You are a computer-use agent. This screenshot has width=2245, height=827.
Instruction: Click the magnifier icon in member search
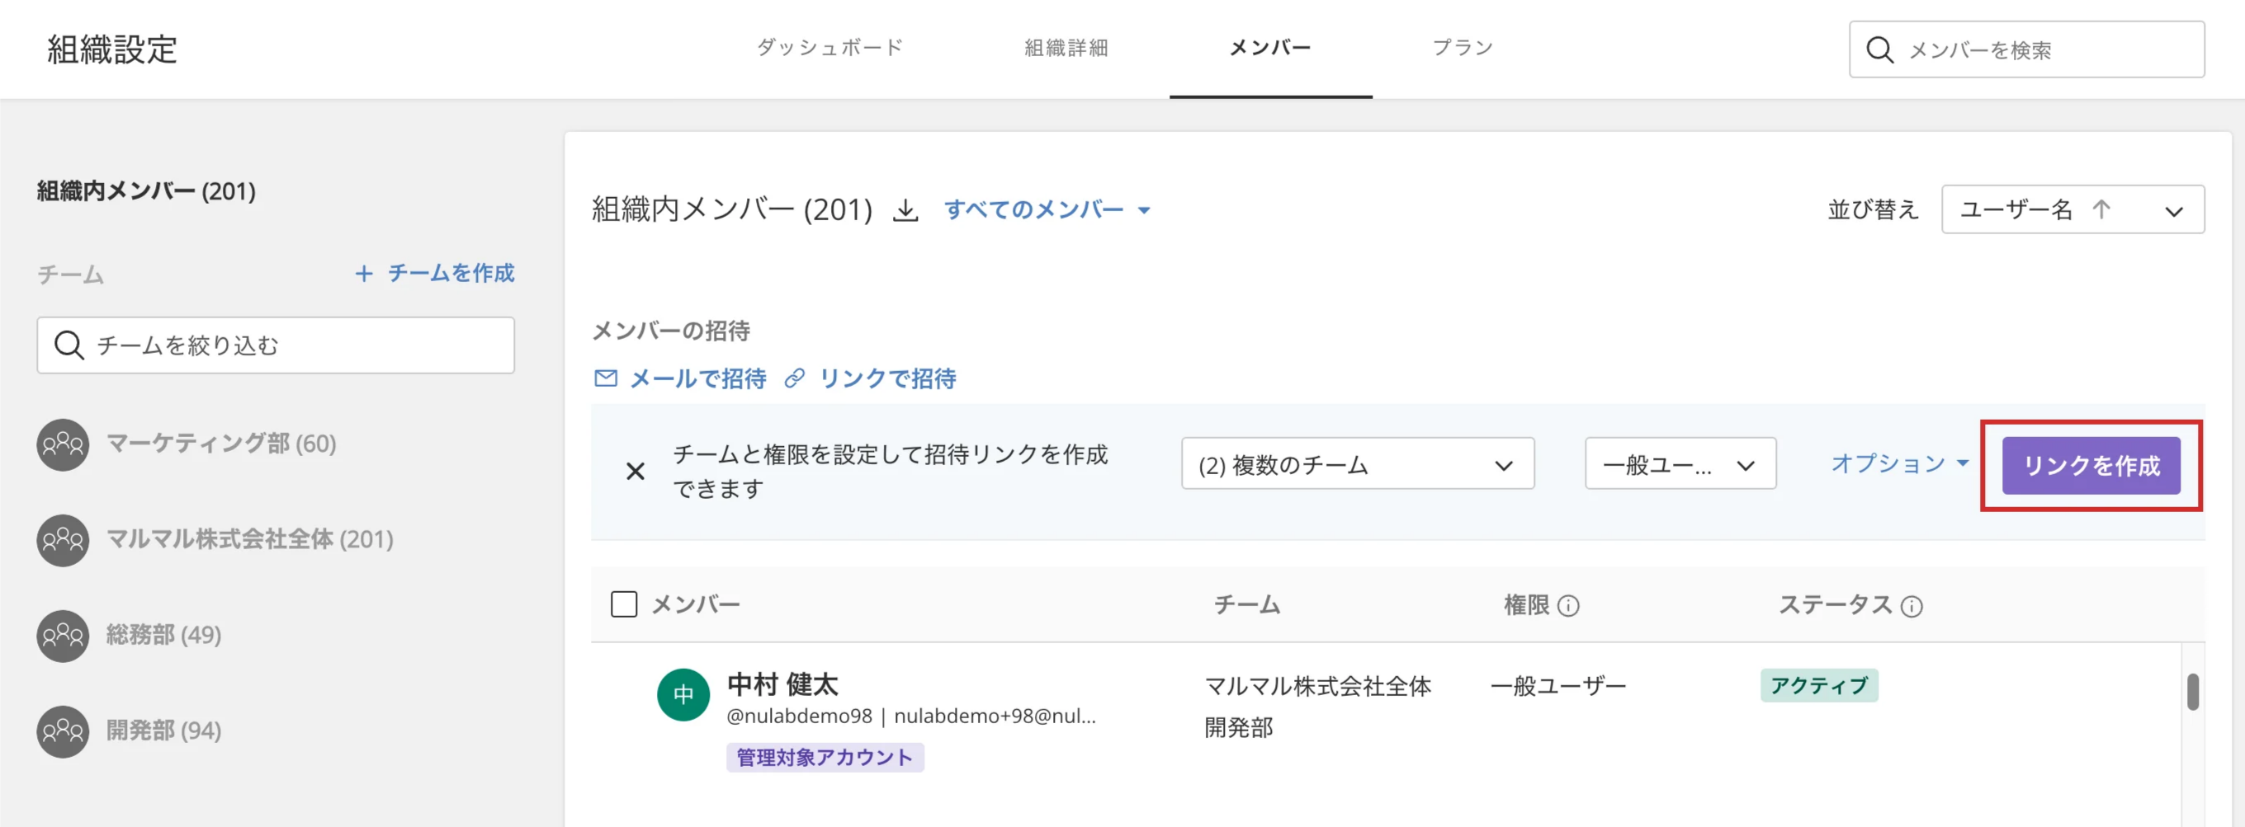(x=1879, y=49)
